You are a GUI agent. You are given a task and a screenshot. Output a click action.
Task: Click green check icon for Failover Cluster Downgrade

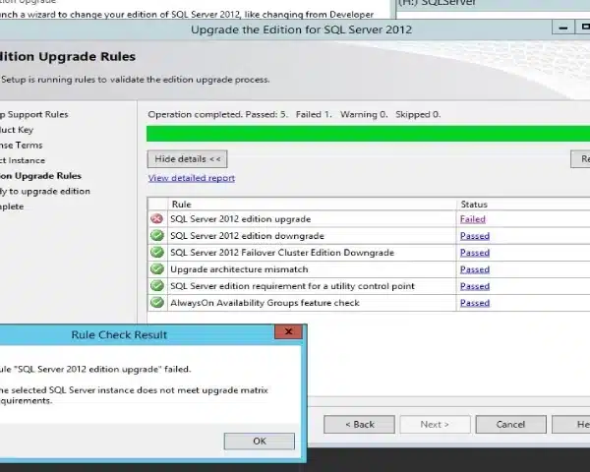point(157,253)
